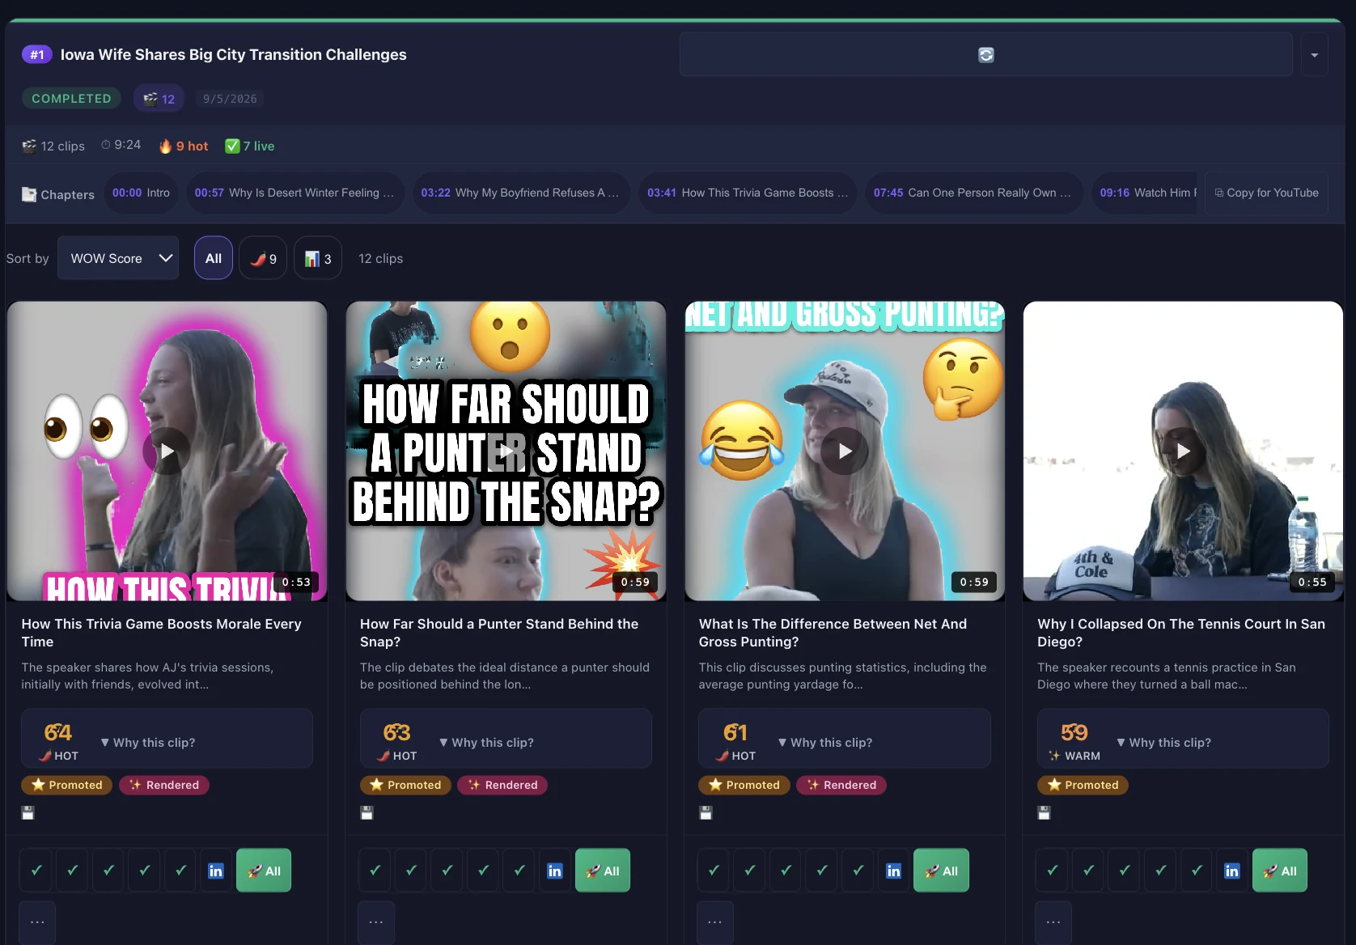
Task: Select the All filter tab
Action: (x=214, y=258)
